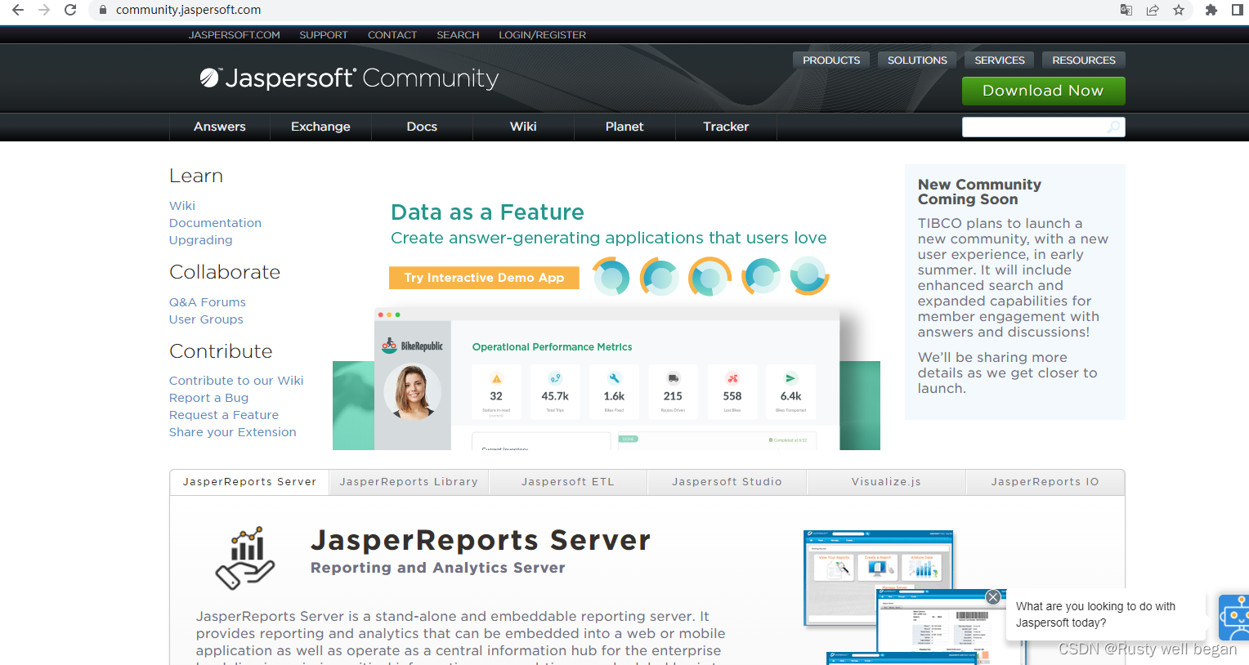The width and height of the screenshot is (1249, 665).
Task: Switch to the JasperReports Server tab
Action: pos(249,482)
